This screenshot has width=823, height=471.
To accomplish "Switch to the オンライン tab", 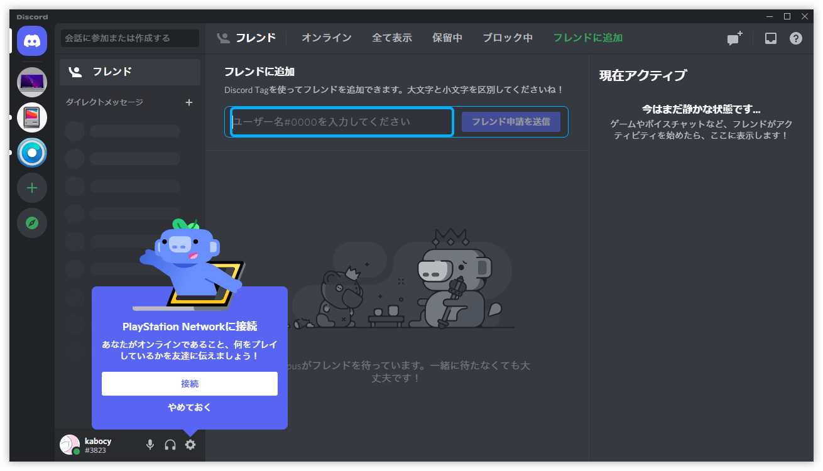I will [326, 38].
